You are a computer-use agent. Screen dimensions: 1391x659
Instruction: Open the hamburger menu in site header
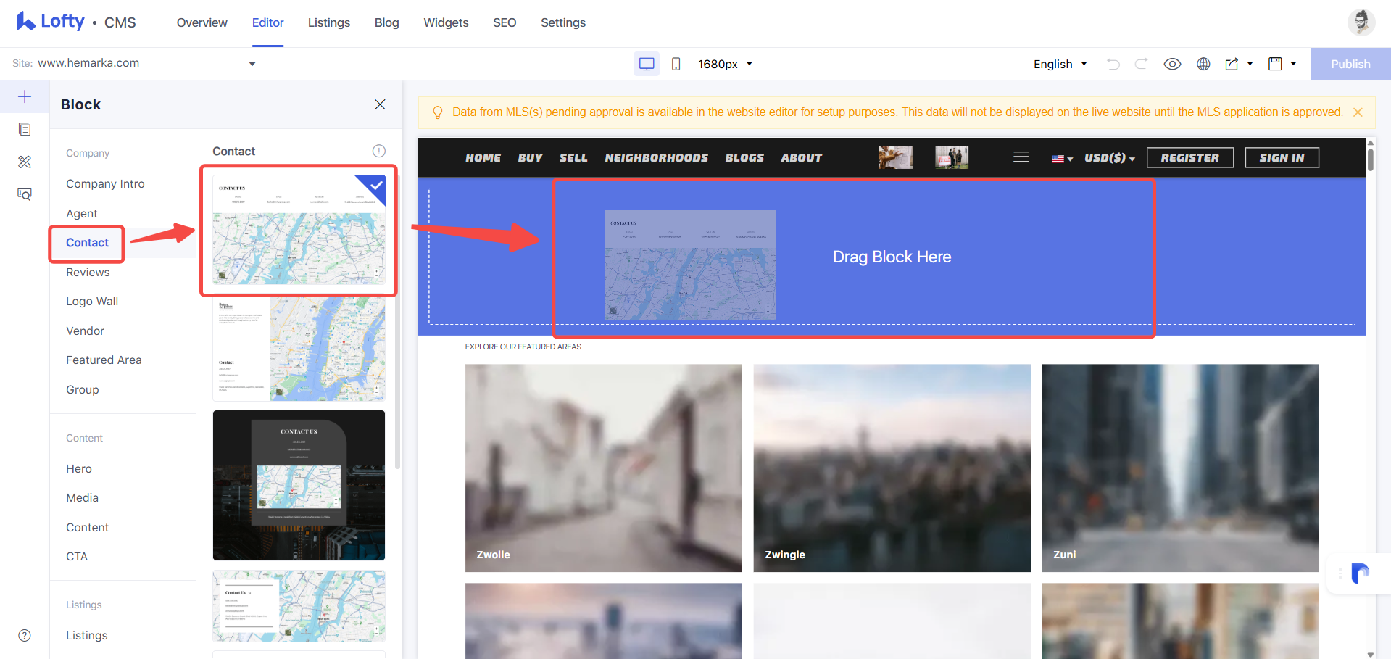pyautogui.click(x=1021, y=157)
